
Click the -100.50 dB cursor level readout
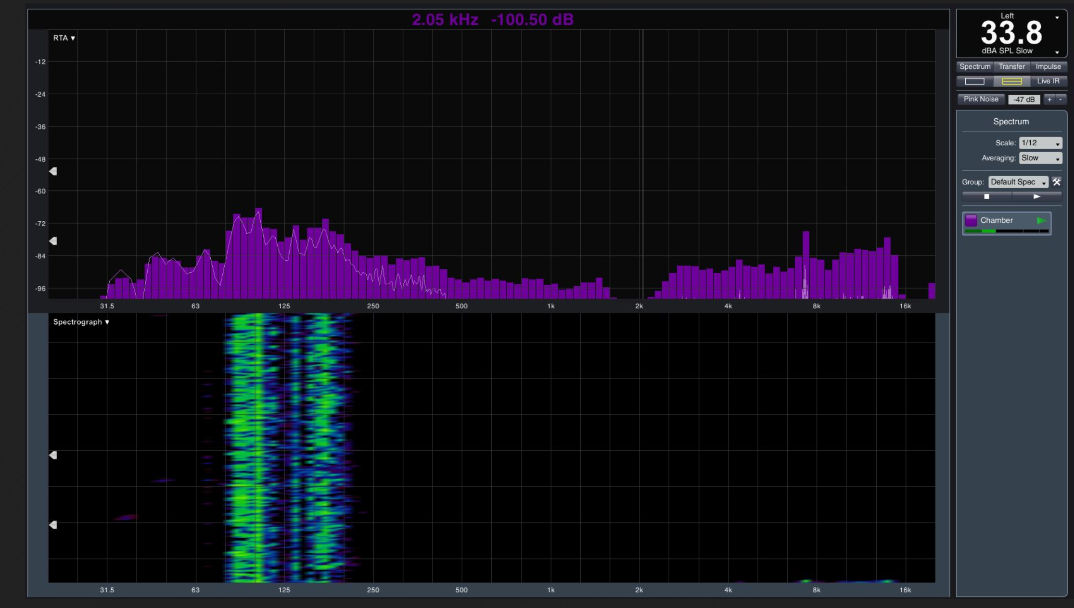532,20
